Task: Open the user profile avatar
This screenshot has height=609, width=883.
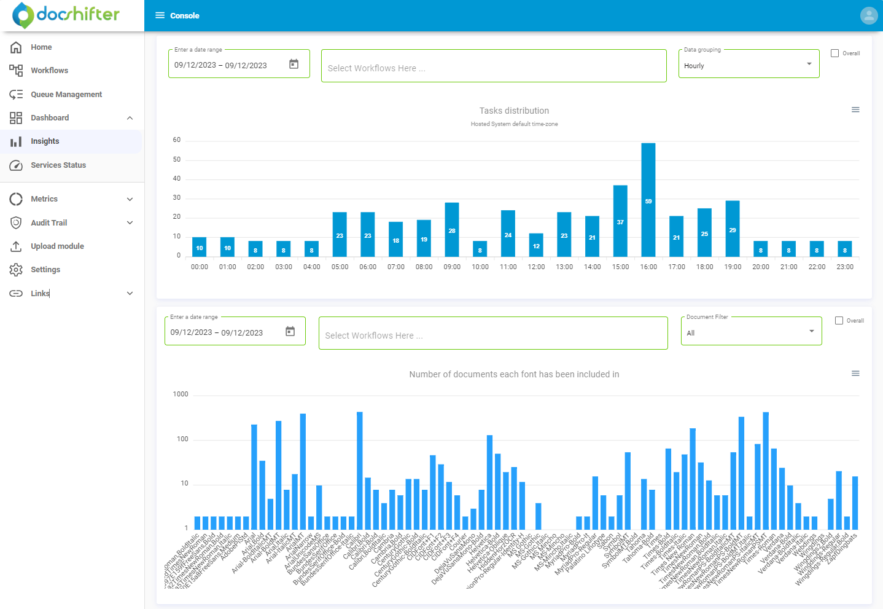Action: tap(868, 16)
